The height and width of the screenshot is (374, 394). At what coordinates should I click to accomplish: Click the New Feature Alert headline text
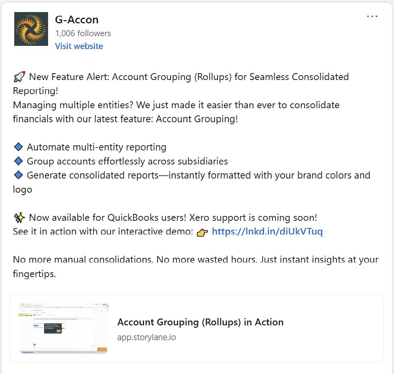[189, 76]
